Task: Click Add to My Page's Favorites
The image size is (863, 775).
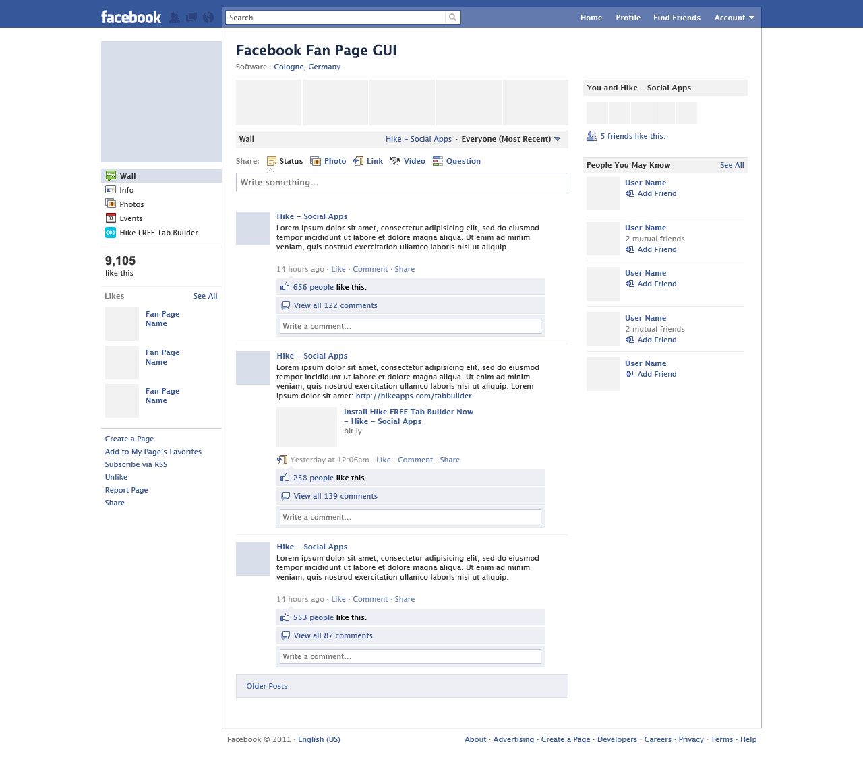Action: (x=153, y=452)
